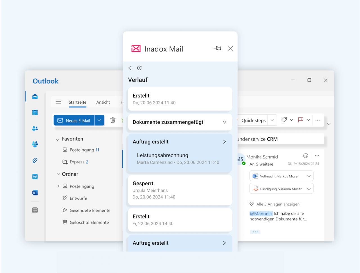The width and height of the screenshot is (360, 273).
Task: Open the People contacts icon in sidebar
Action: coord(35,128)
